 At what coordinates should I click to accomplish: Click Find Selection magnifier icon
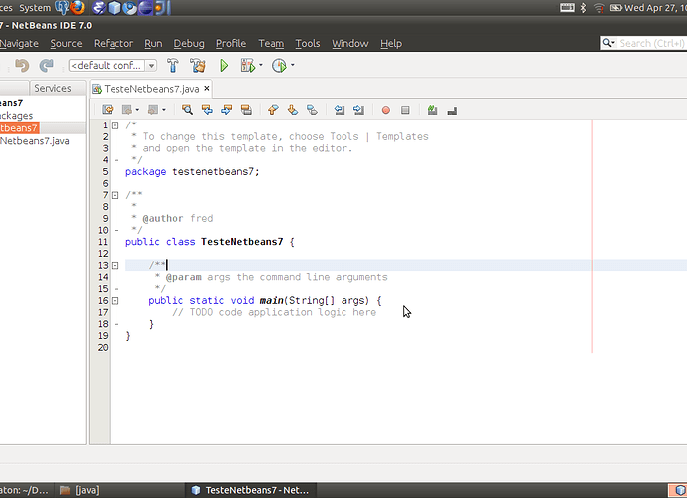187,110
